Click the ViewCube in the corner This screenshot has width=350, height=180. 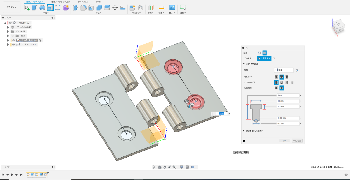[339, 27]
